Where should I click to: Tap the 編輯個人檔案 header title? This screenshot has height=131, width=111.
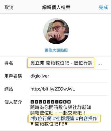click(x=56, y=7)
